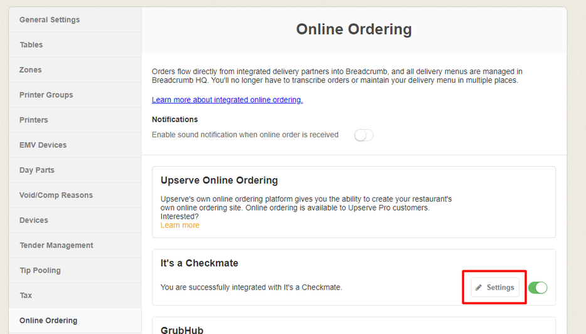Select Printers in the sidebar
The width and height of the screenshot is (586, 334).
tap(34, 120)
